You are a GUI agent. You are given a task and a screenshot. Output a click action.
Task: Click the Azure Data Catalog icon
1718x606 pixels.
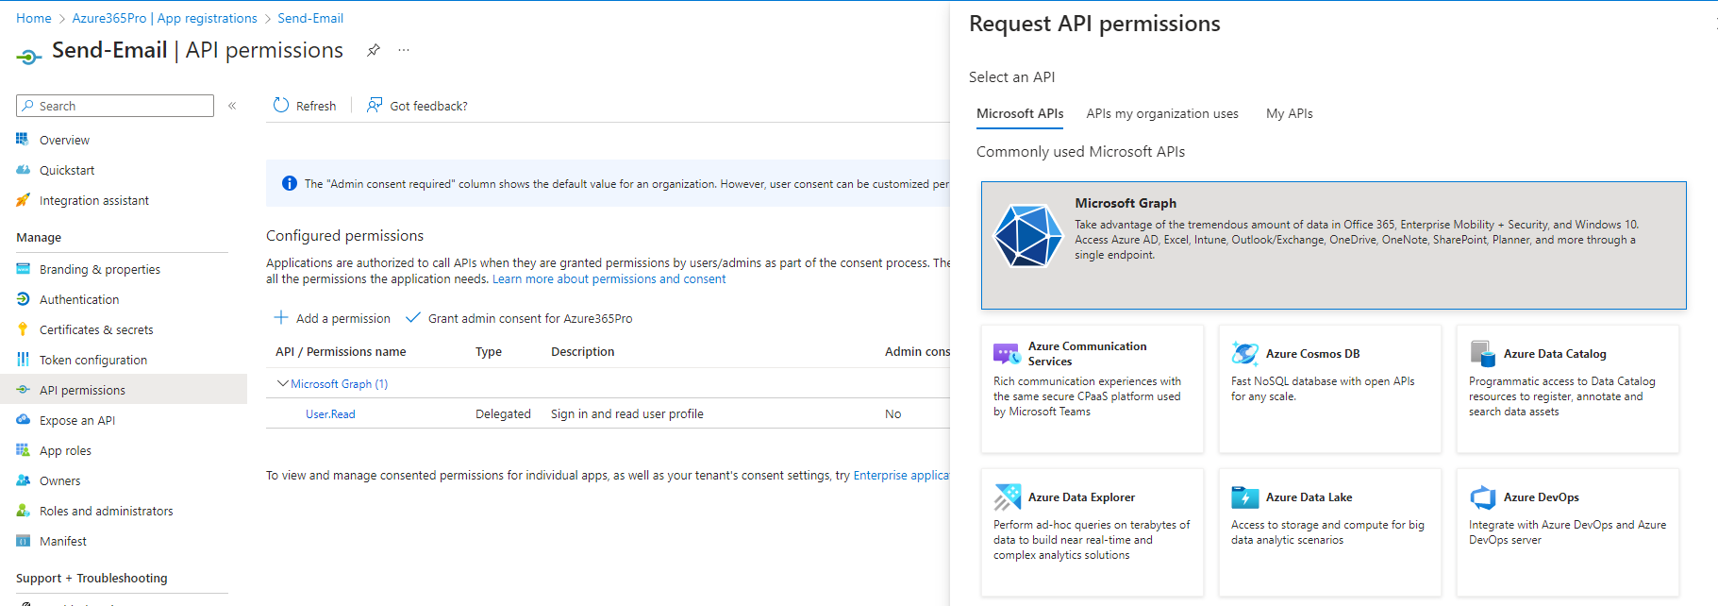1482,354
